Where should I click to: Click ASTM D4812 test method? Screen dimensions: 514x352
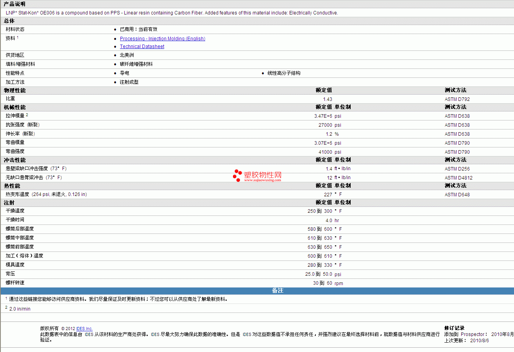(458, 178)
